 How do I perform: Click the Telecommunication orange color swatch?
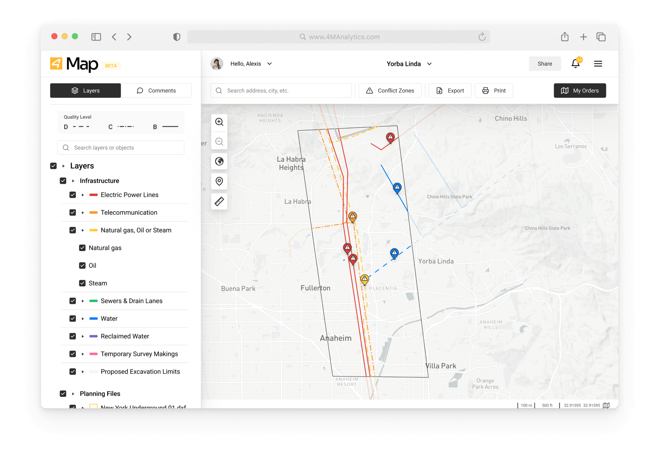point(93,213)
